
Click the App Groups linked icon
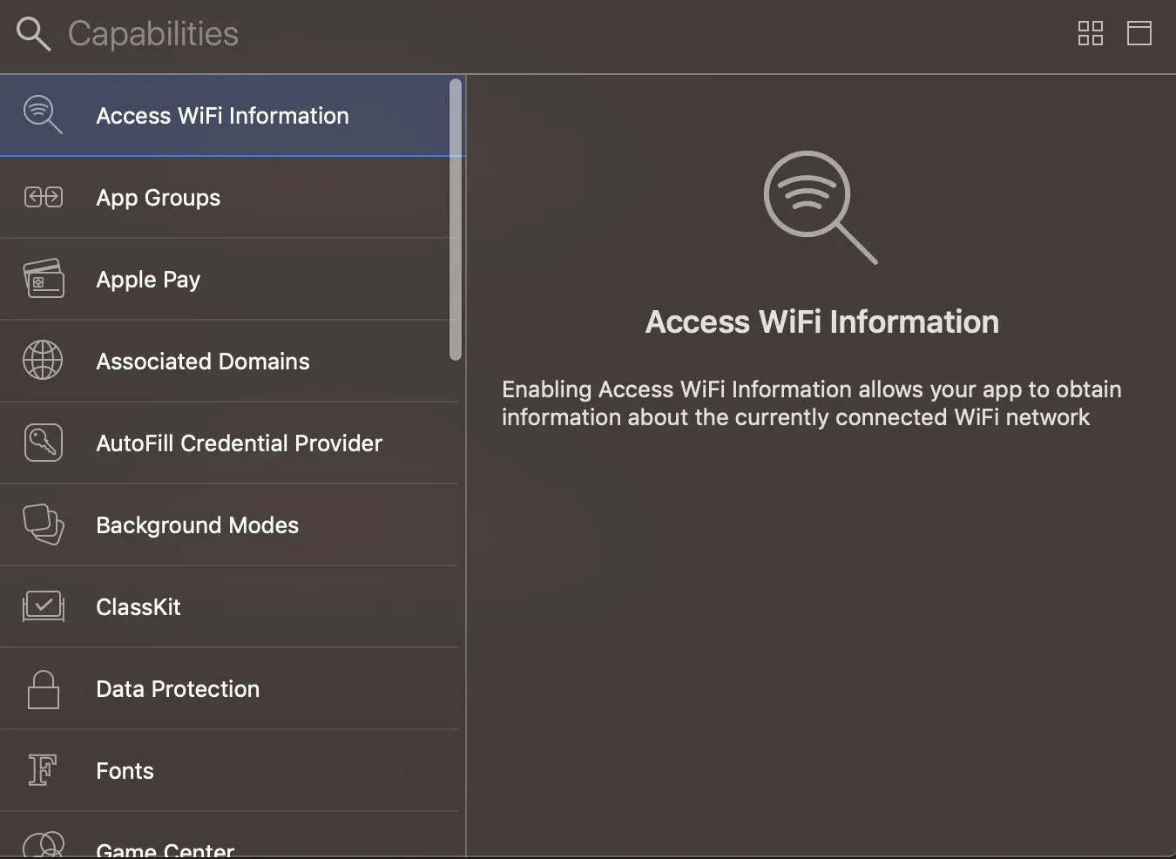[43, 197]
